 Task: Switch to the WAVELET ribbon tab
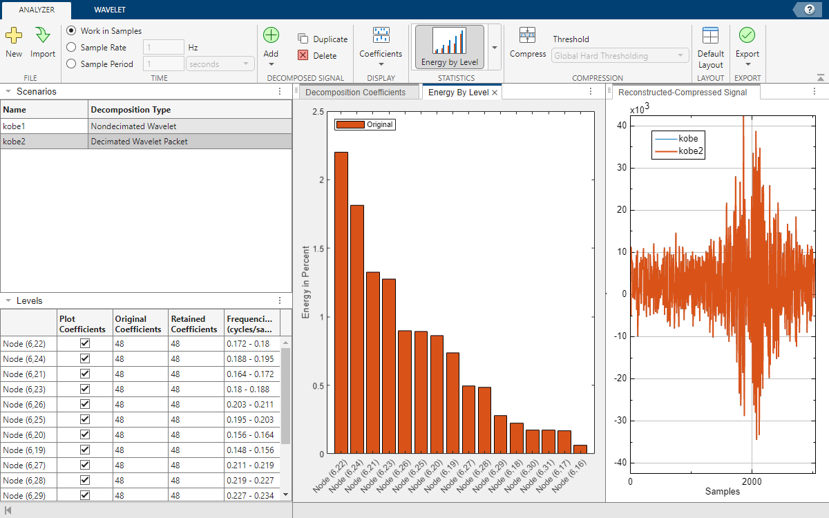(109, 10)
